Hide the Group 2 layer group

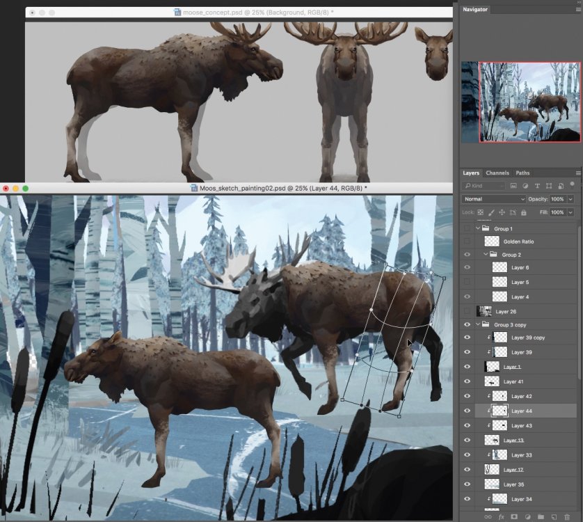[468, 255]
